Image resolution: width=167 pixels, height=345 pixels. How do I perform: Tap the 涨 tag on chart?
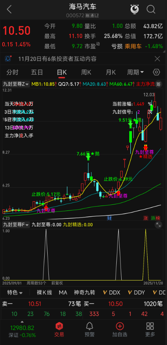coord(146,218)
